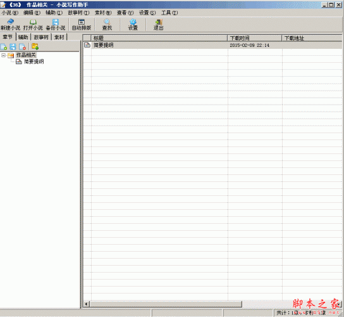This screenshot has height=317, width=344.
Task: Select 简要提纲 in the chapter tree
Action: coord(34,61)
